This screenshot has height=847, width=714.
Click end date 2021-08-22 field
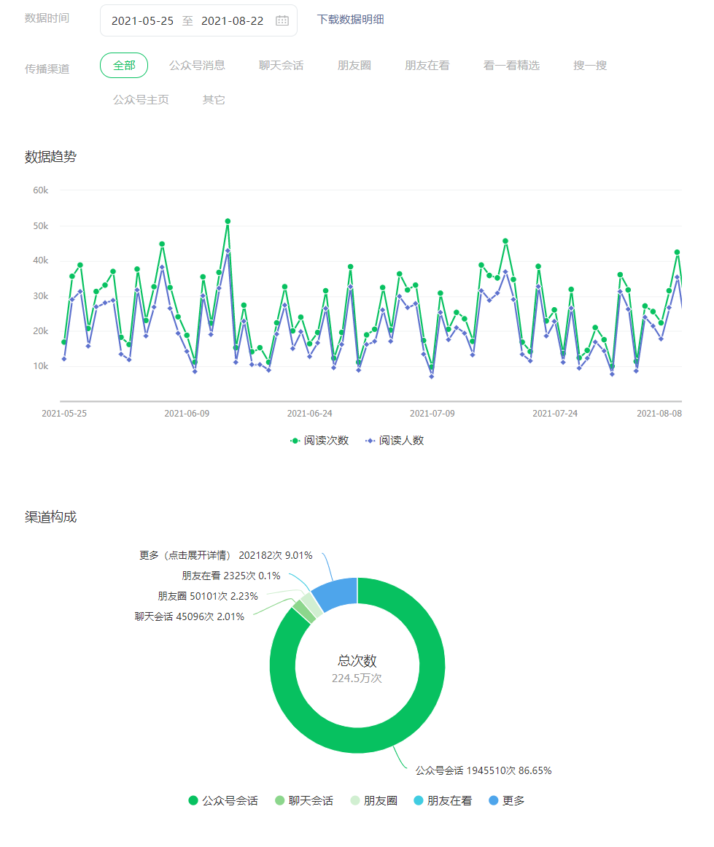pos(232,20)
